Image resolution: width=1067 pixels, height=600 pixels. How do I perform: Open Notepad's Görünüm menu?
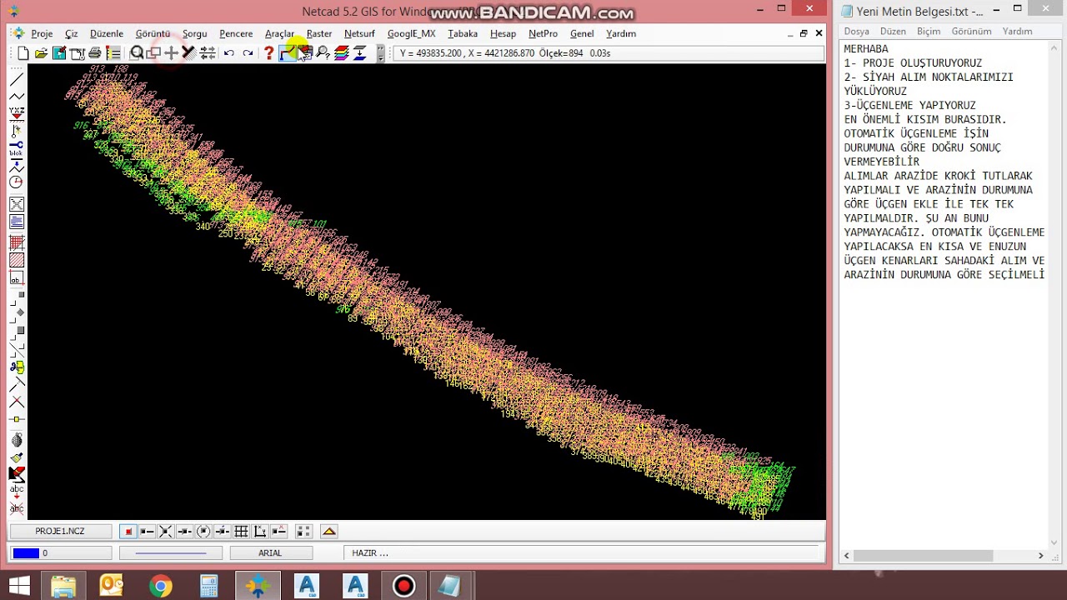click(x=971, y=31)
